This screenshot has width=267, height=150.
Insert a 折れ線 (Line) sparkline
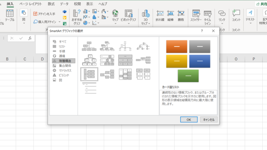[160, 16]
